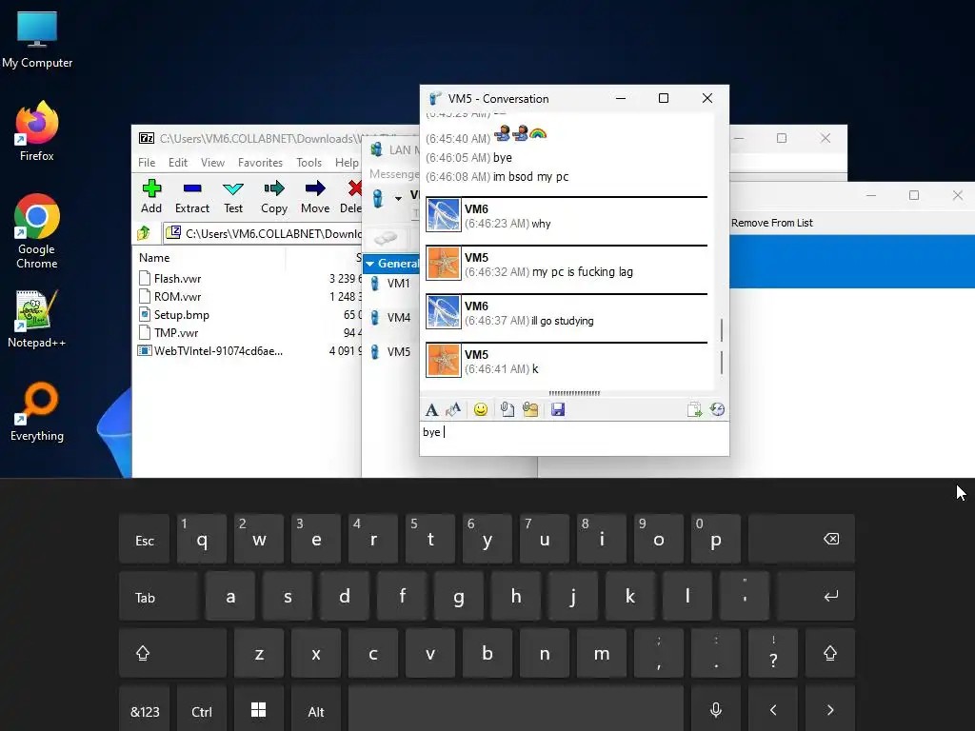Open the smiley emoticon picker
The height and width of the screenshot is (731, 975).
[481, 409]
